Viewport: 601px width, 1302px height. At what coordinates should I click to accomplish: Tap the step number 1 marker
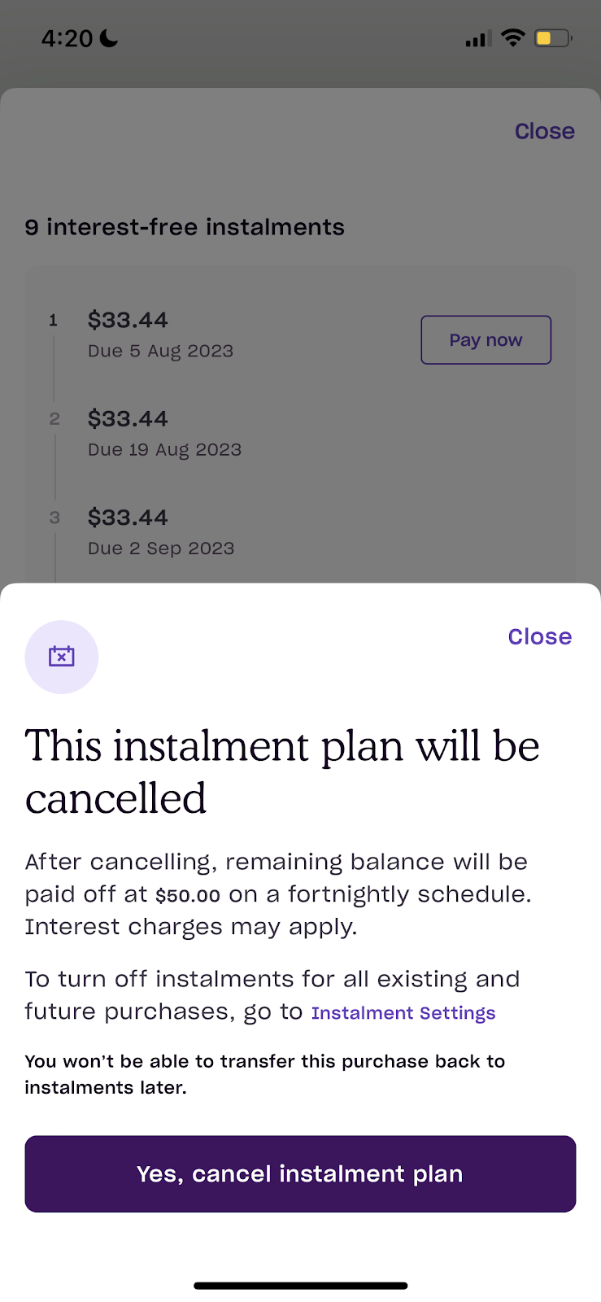(54, 321)
